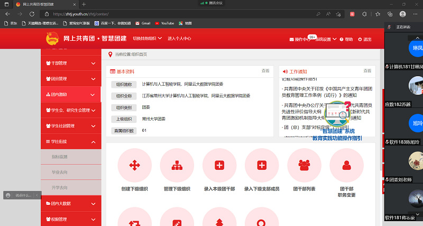
Task: Click the browser profile avatar
Action: pos(403,14)
